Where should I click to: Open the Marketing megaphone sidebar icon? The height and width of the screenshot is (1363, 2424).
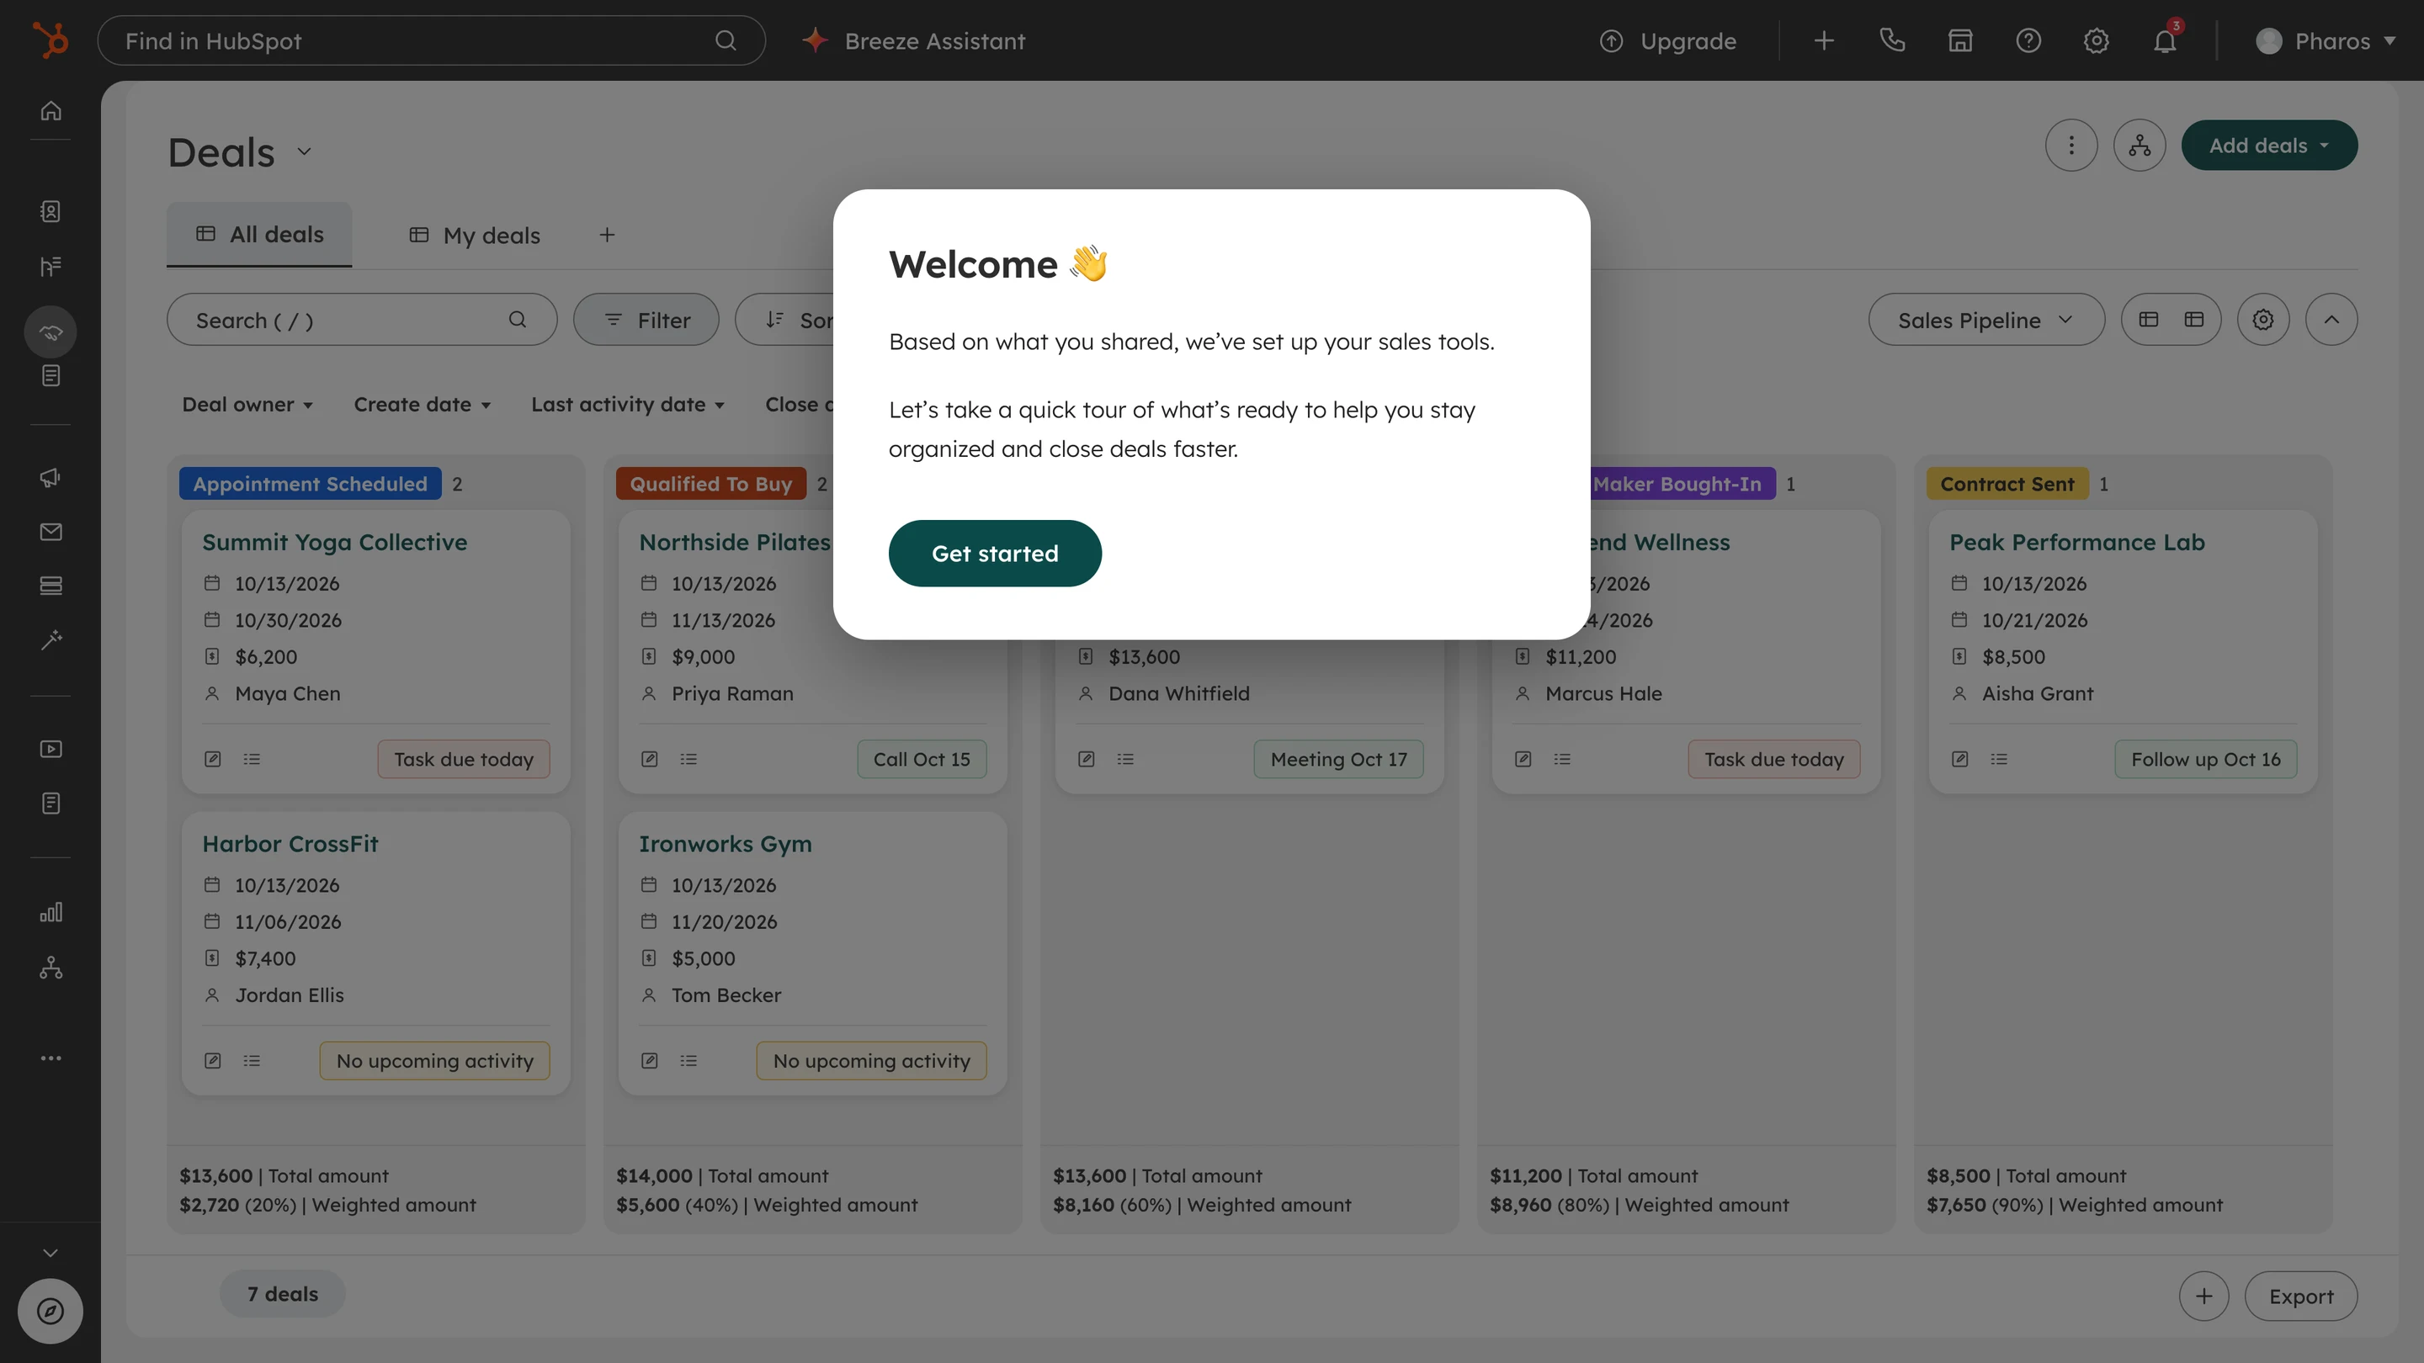click(50, 477)
